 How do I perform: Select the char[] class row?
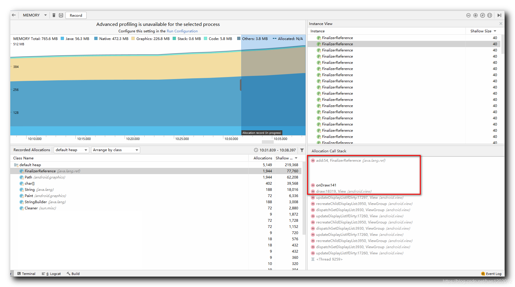pos(156,183)
